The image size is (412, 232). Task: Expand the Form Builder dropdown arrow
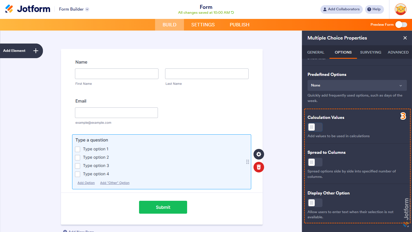coord(87,9)
